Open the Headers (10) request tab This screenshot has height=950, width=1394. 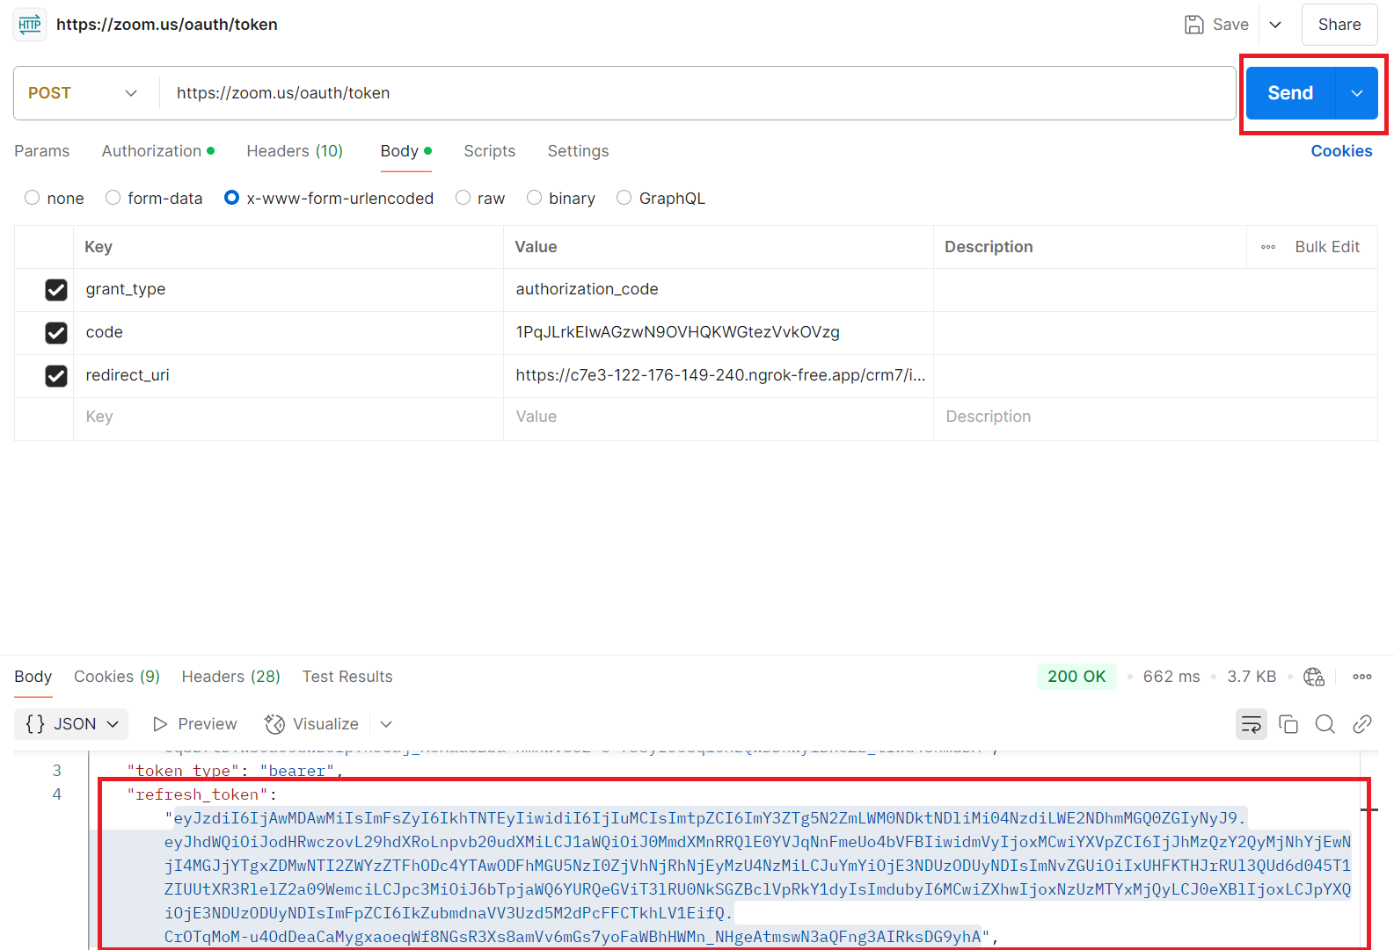click(295, 151)
